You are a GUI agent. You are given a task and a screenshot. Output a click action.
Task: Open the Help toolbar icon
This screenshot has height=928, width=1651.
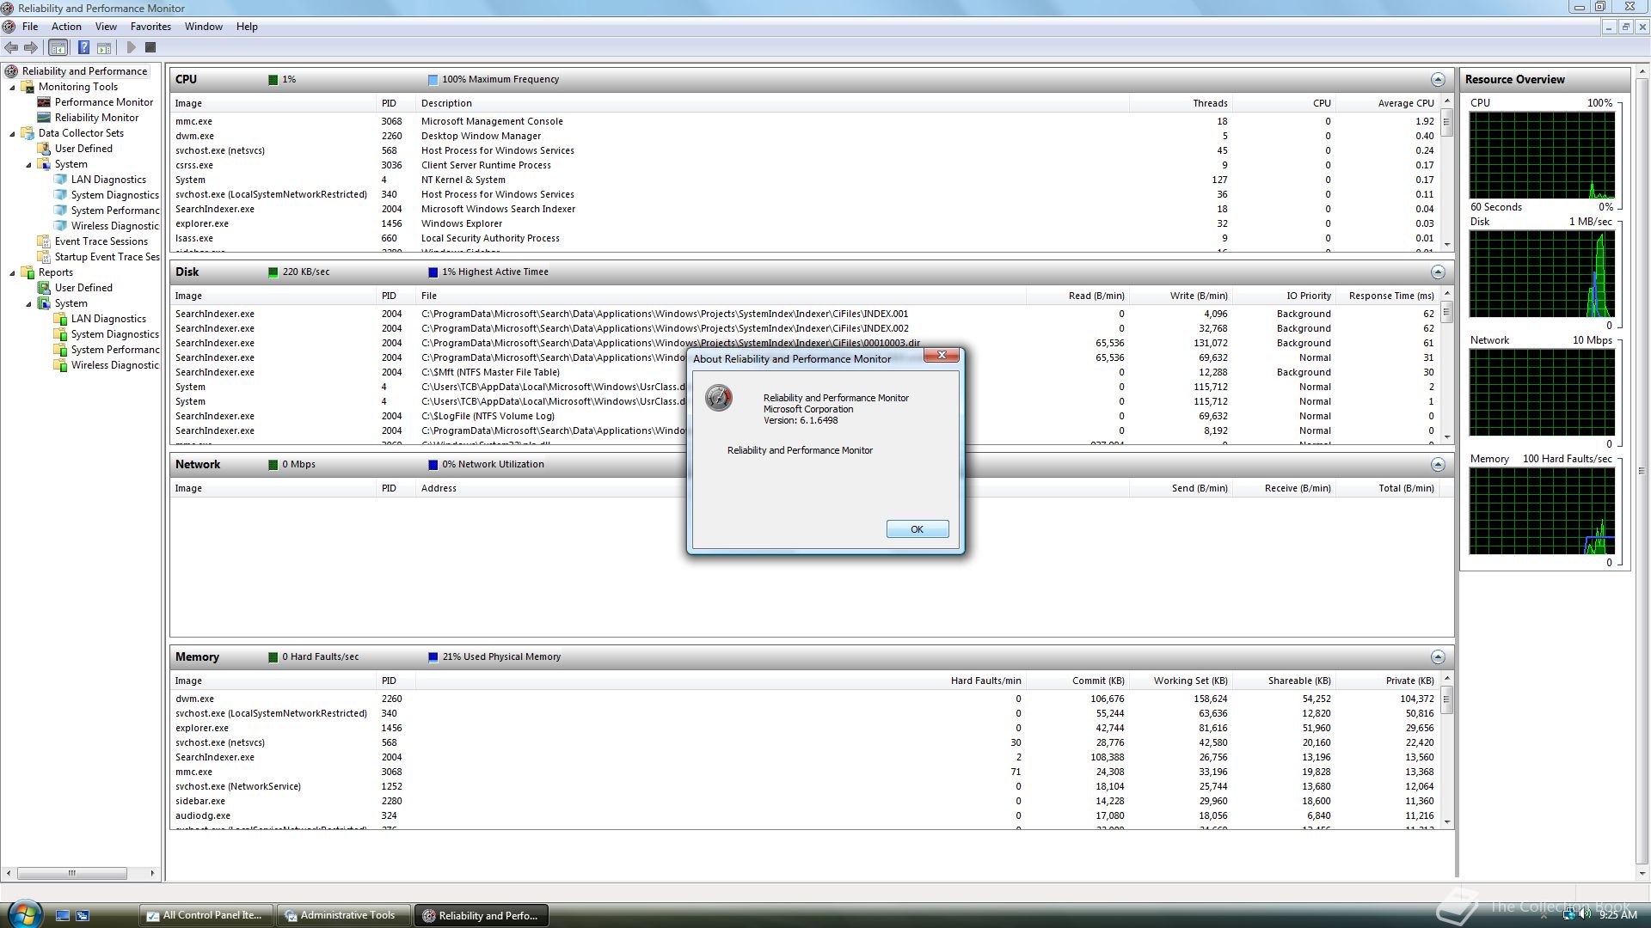tap(83, 48)
